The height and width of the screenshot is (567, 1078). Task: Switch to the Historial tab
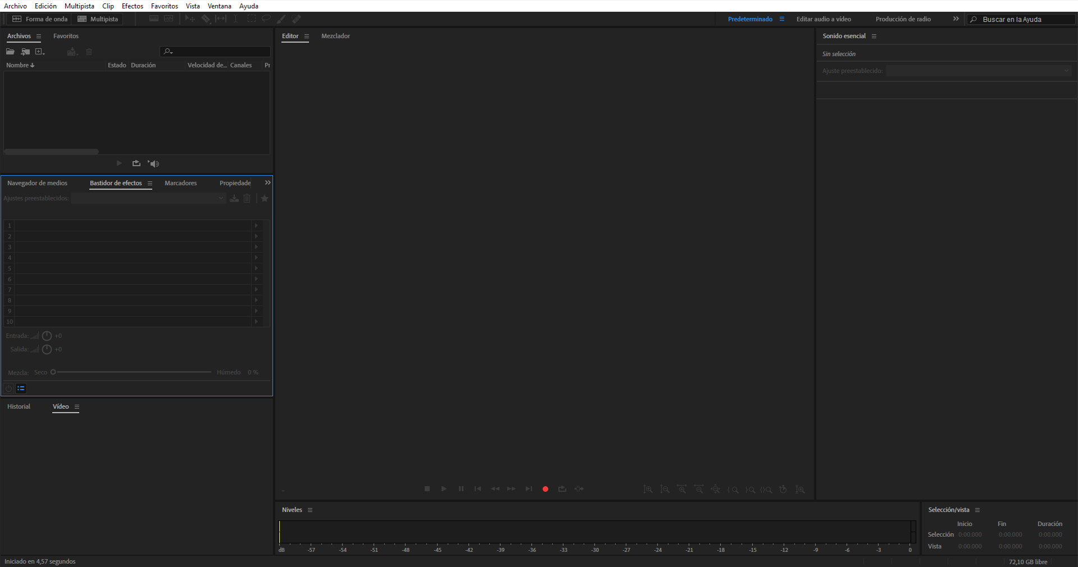[x=19, y=406]
